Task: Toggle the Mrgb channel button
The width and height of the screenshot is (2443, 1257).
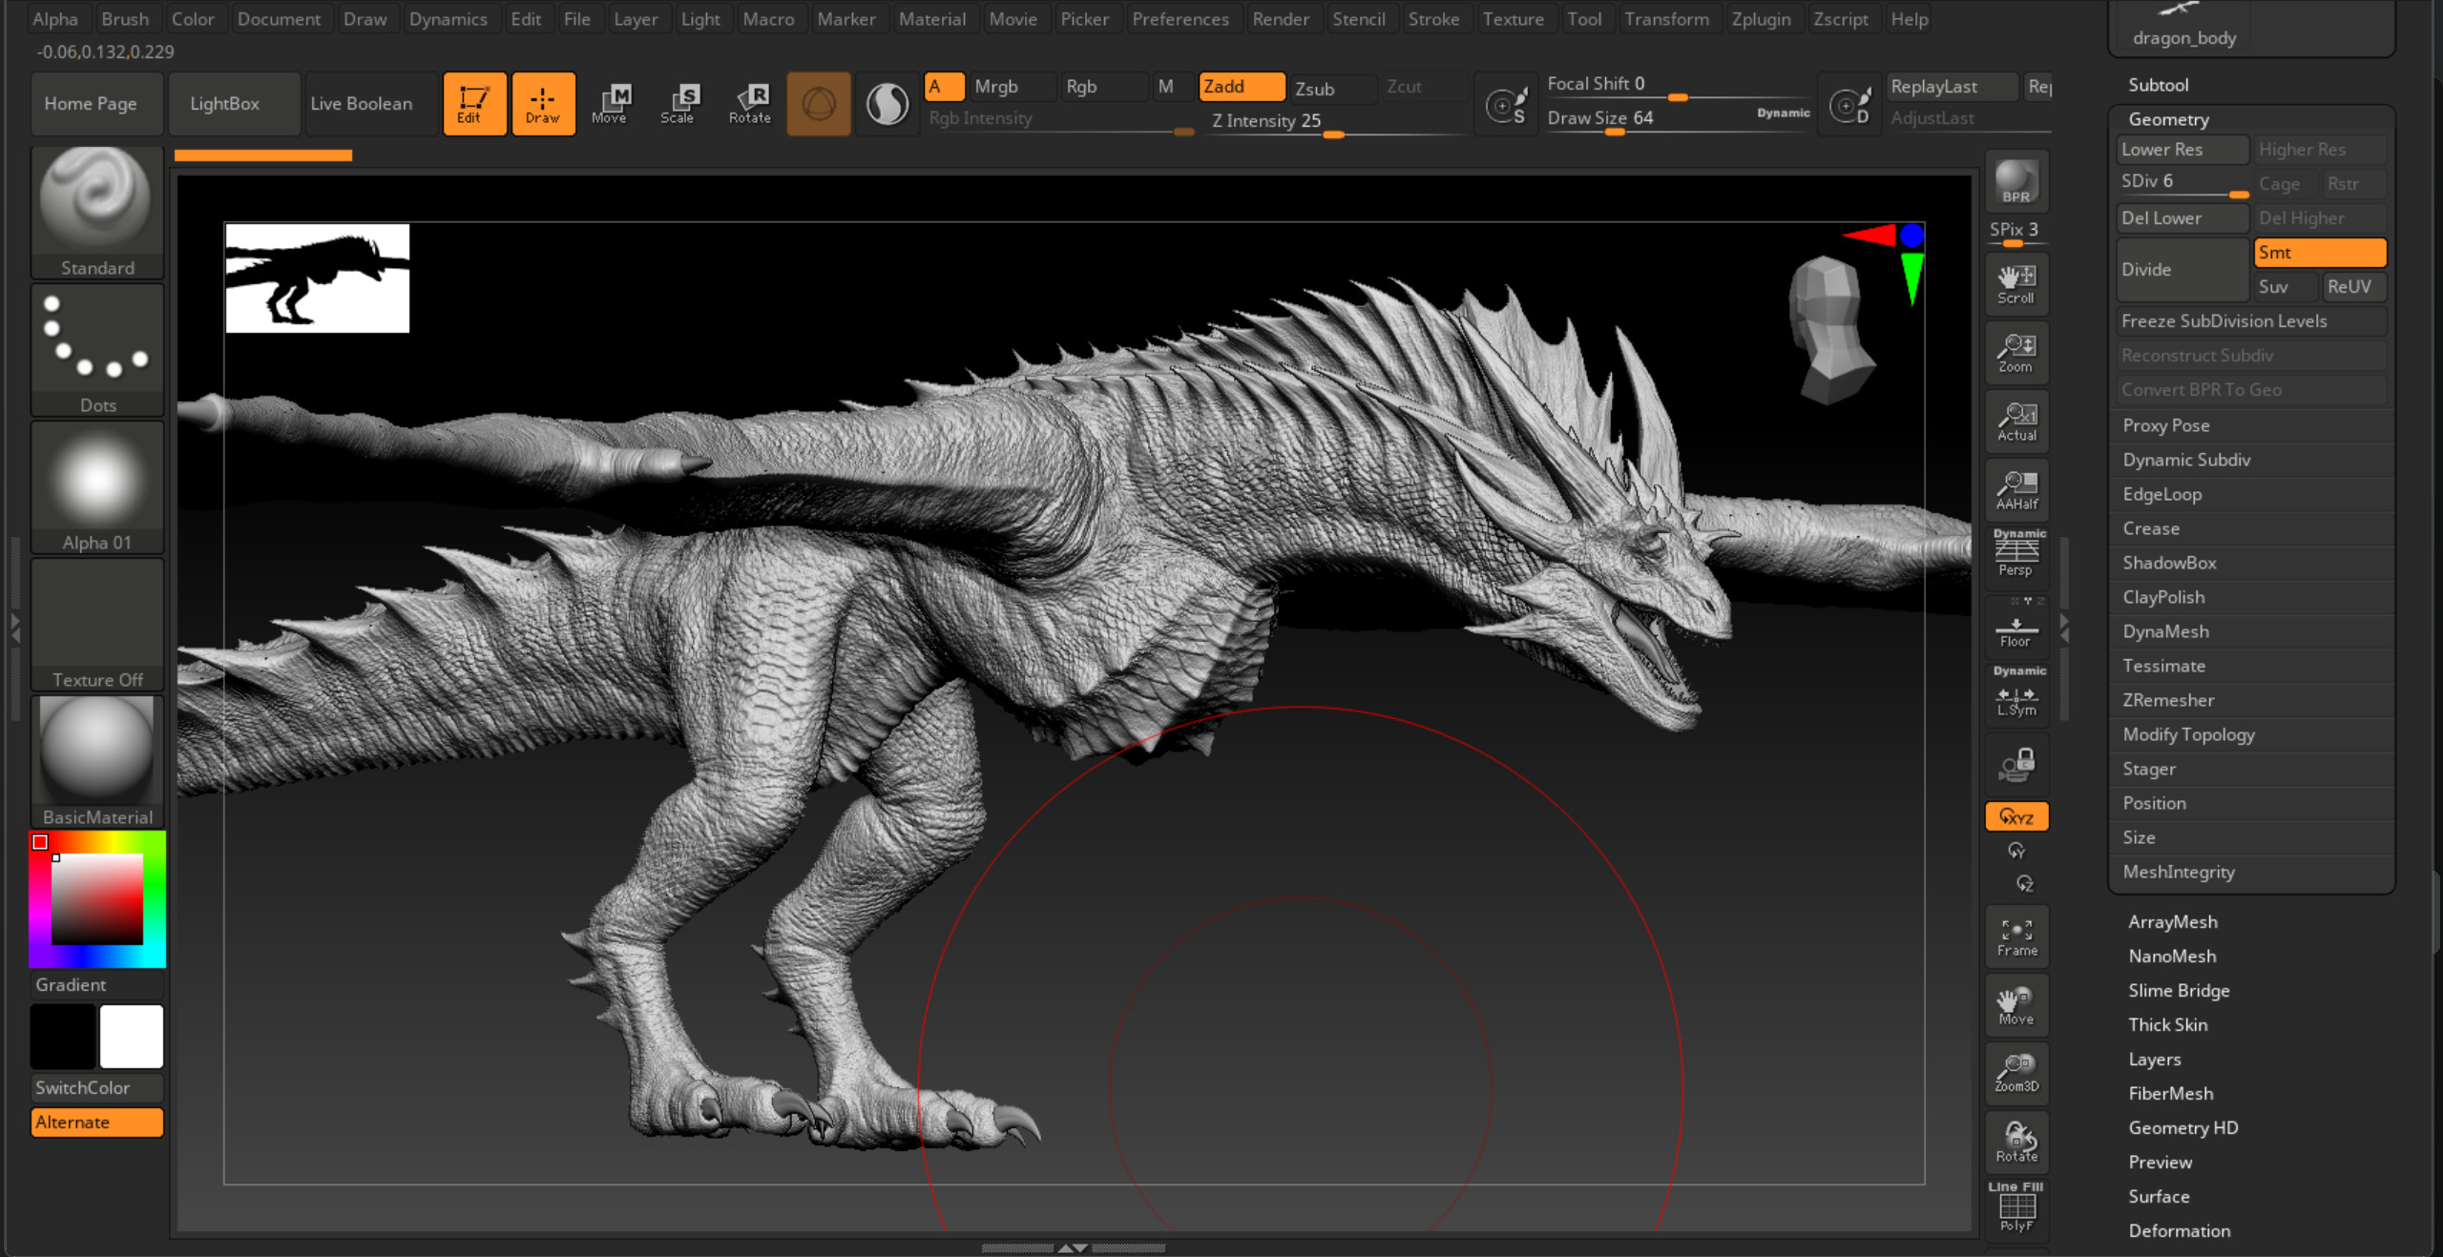Action: point(1012,87)
